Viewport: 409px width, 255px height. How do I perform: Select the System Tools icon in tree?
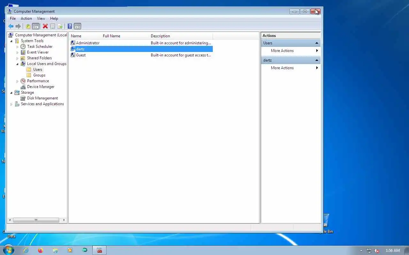(17, 41)
